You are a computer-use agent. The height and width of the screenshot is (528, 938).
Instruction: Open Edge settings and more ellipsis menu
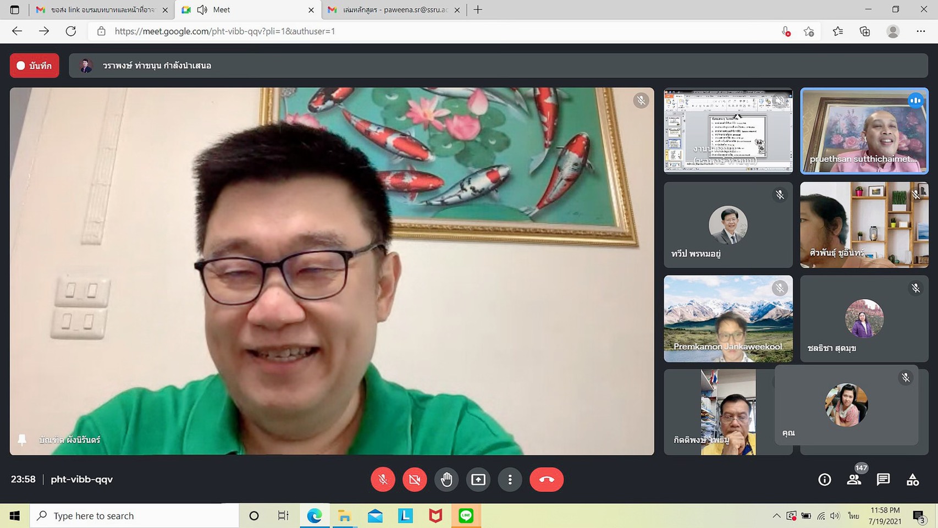click(x=921, y=31)
